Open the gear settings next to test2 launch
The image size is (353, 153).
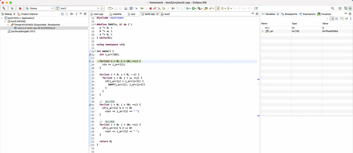[102, 8]
